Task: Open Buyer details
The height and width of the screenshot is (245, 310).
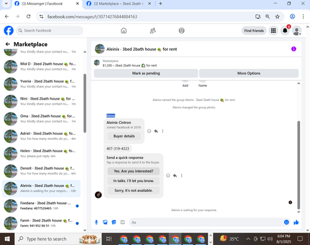Action: [124, 136]
